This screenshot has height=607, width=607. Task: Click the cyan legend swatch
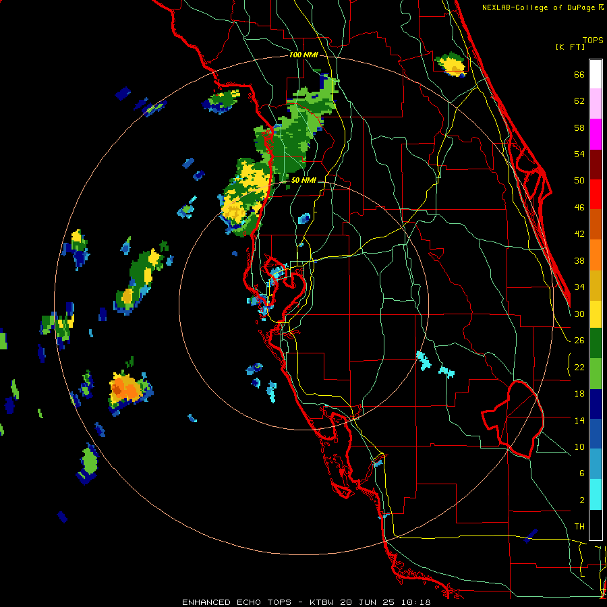596,495
